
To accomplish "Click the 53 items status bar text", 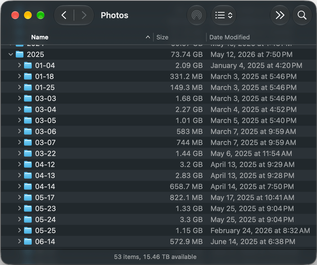I will [155, 257].
